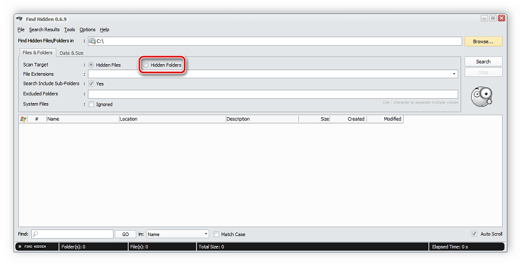Open the Tools menu
Image resolution: width=521 pixels, height=266 pixels.
[x=70, y=29]
